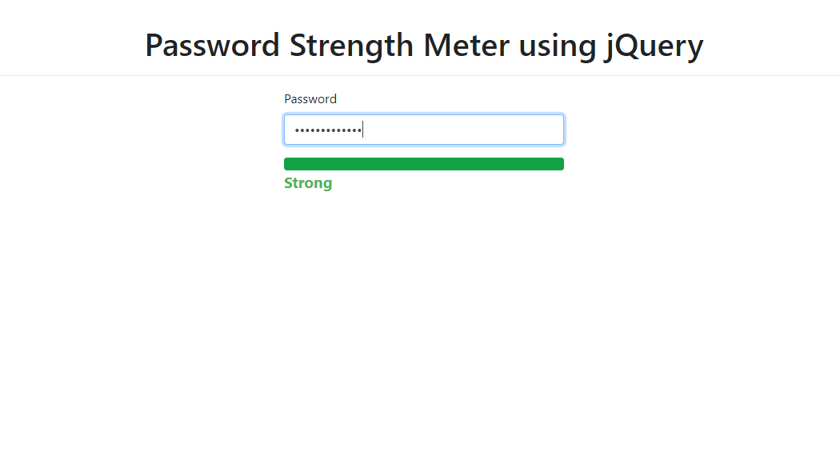Click the word Strength in the title
Image resolution: width=840 pixels, height=464 pixels.
pos(351,45)
